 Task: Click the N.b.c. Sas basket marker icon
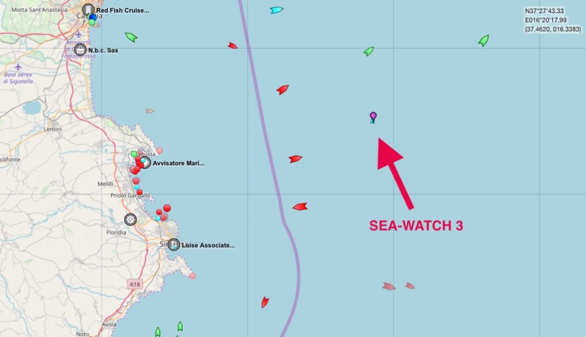(x=80, y=49)
